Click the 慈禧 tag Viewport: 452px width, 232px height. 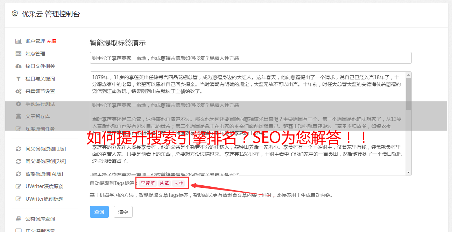pos(164,183)
